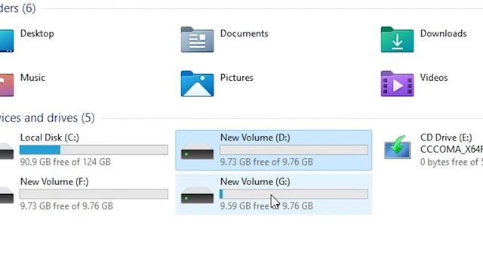Image resolution: width=483 pixels, height=272 pixels.
Task: Open the Downloads folder icon
Action: (x=397, y=40)
